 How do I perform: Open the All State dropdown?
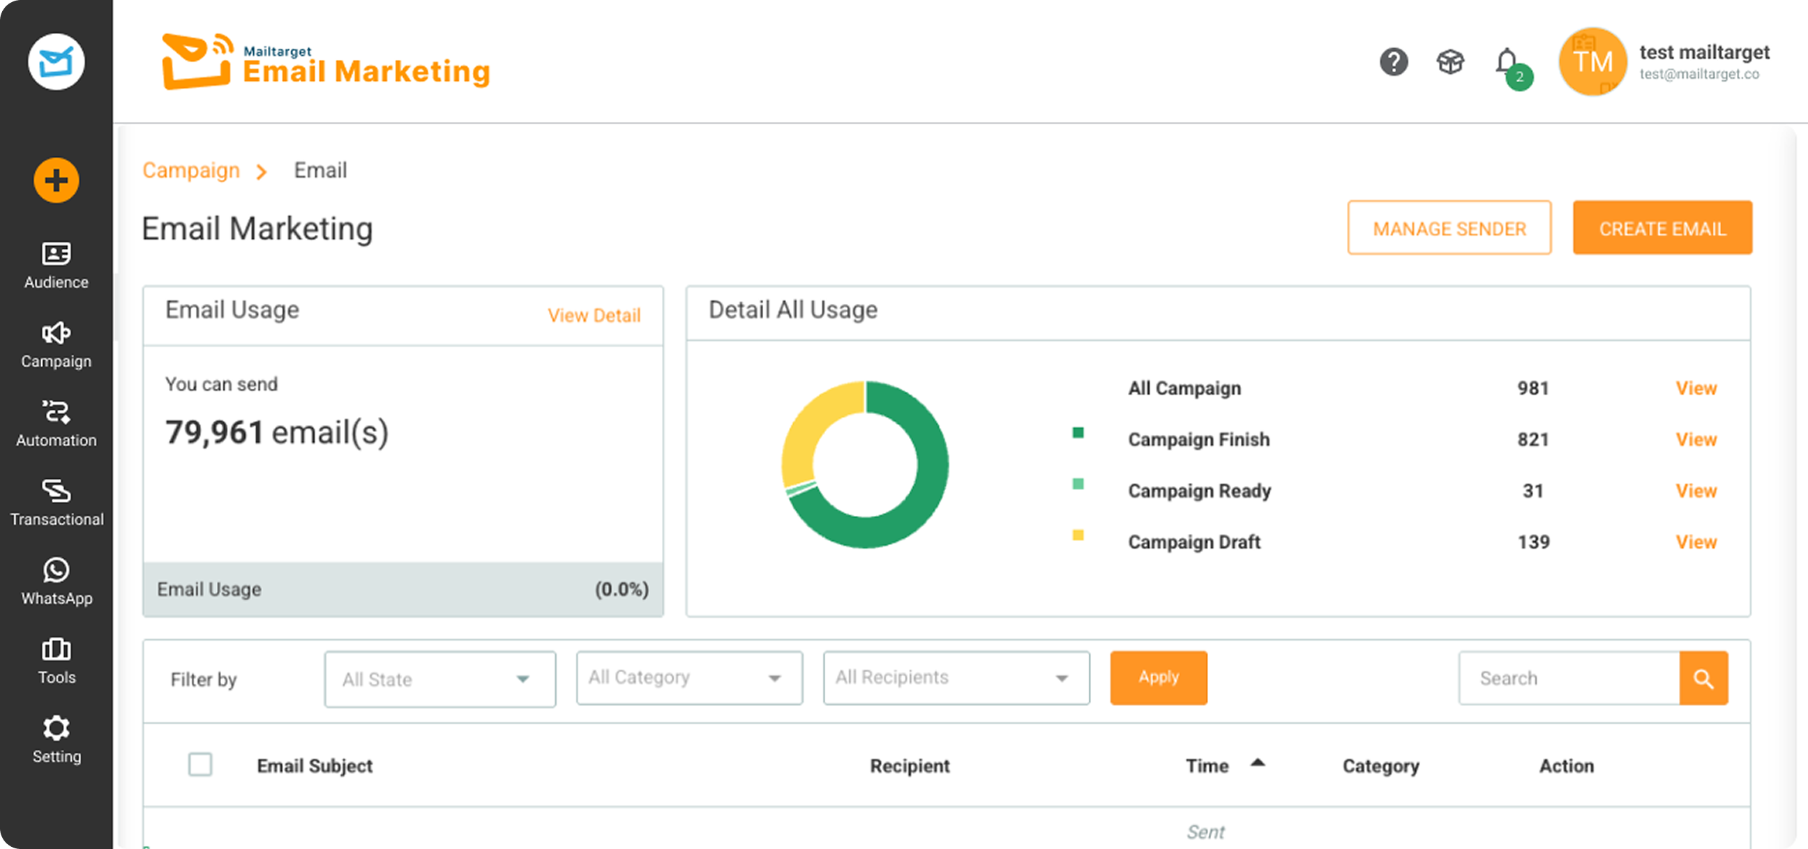[x=439, y=678]
